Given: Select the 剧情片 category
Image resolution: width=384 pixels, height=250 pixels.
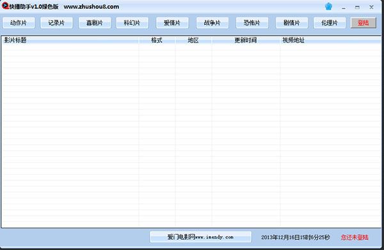Looking at the screenshot, I should click(292, 23).
